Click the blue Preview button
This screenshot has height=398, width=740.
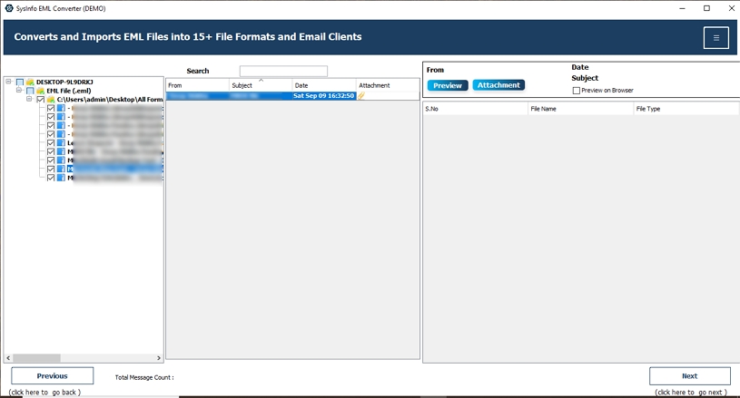tap(448, 85)
